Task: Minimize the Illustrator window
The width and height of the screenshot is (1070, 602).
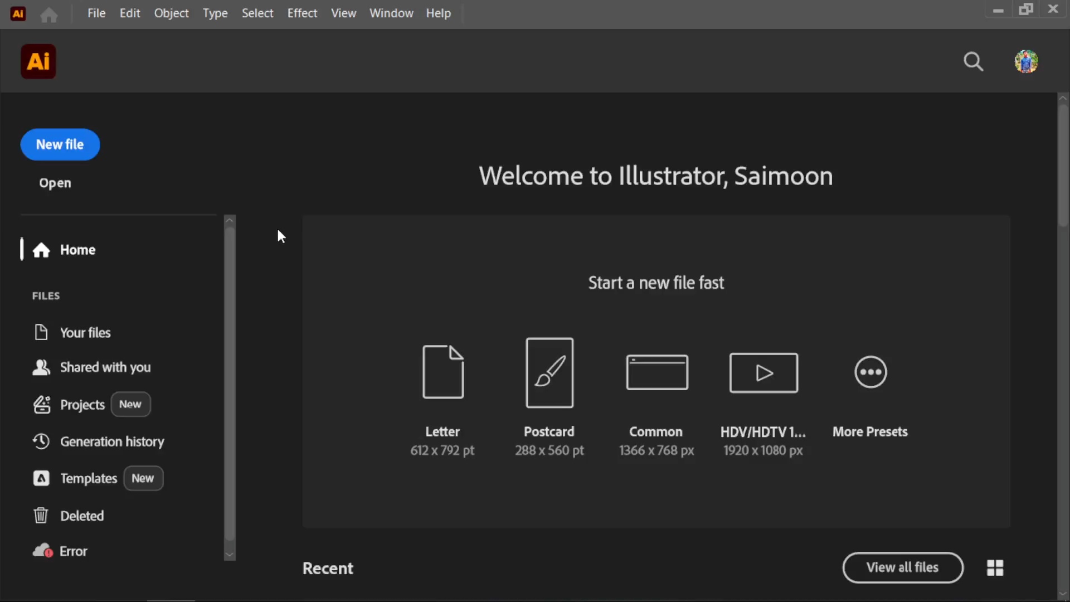Action: (x=998, y=10)
